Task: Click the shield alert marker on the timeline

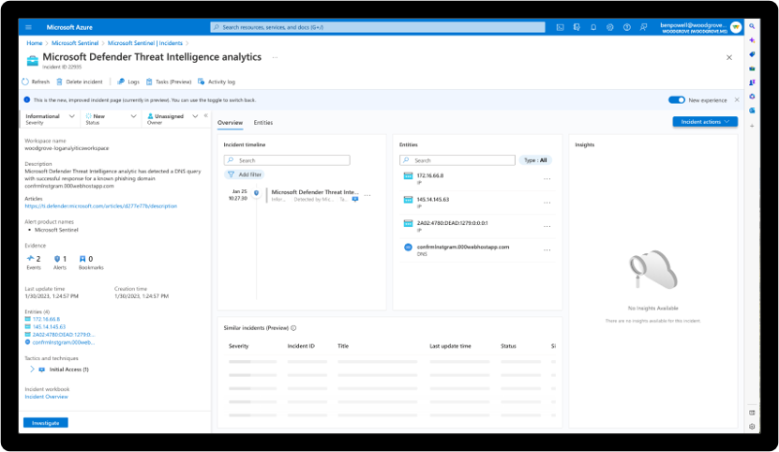Action: pos(256,193)
